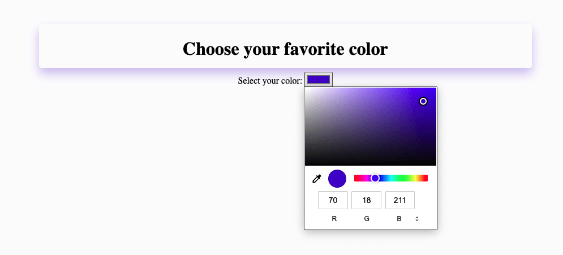This screenshot has width=563, height=255.
Task: Click the G channel label
Action: coord(367,219)
